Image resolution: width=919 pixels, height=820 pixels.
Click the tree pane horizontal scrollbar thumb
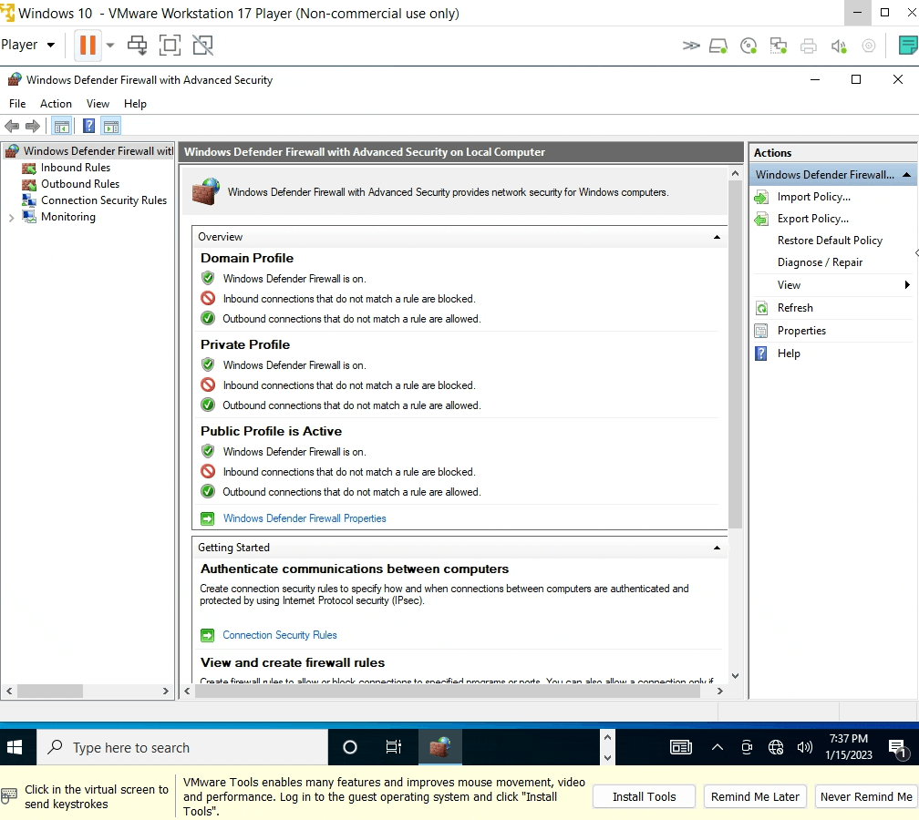click(x=50, y=692)
